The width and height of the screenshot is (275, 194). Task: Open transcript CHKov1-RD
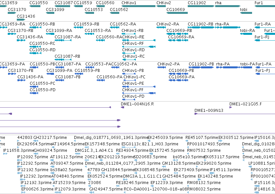click(133, 50)
